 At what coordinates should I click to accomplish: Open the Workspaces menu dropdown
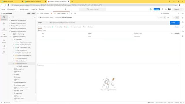(x=12, y=9)
